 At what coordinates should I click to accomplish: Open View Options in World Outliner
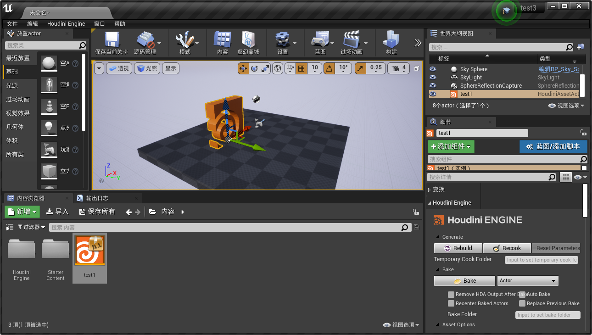coord(566,106)
